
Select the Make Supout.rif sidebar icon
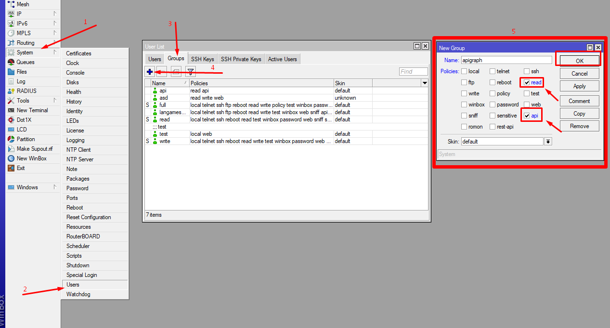point(11,149)
